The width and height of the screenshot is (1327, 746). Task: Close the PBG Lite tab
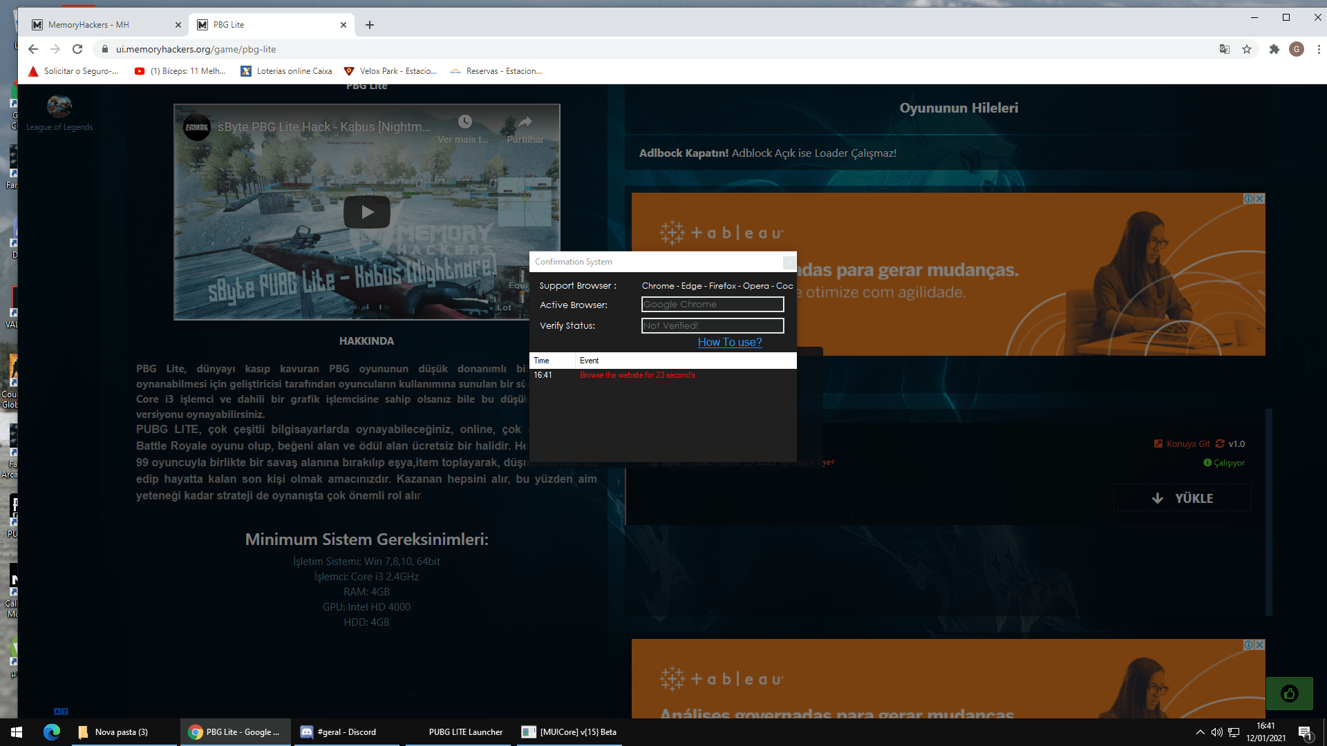[x=343, y=25]
